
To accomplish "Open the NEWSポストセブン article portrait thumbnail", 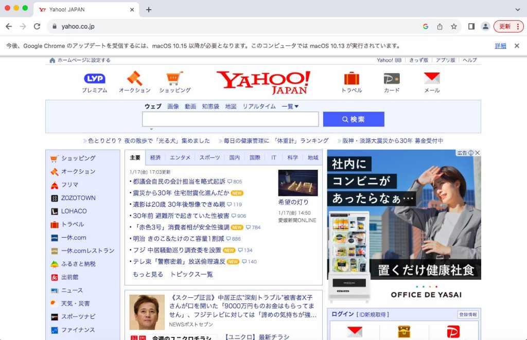I will click(x=147, y=312).
